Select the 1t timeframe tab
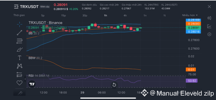Viewport: 216px width, 100px height. (x=165, y=16)
